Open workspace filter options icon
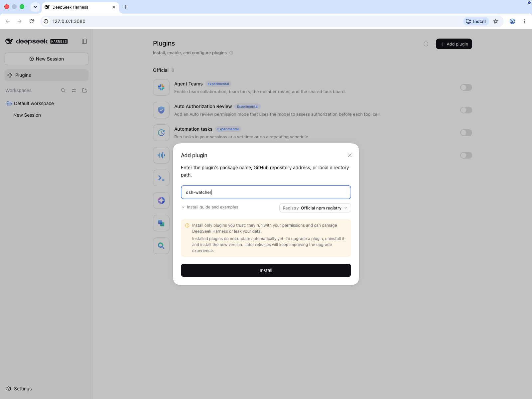The image size is (532, 399). (x=74, y=90)
